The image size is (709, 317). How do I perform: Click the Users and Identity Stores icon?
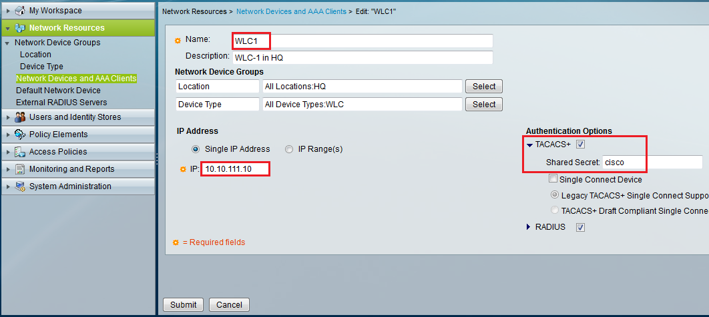19,117
